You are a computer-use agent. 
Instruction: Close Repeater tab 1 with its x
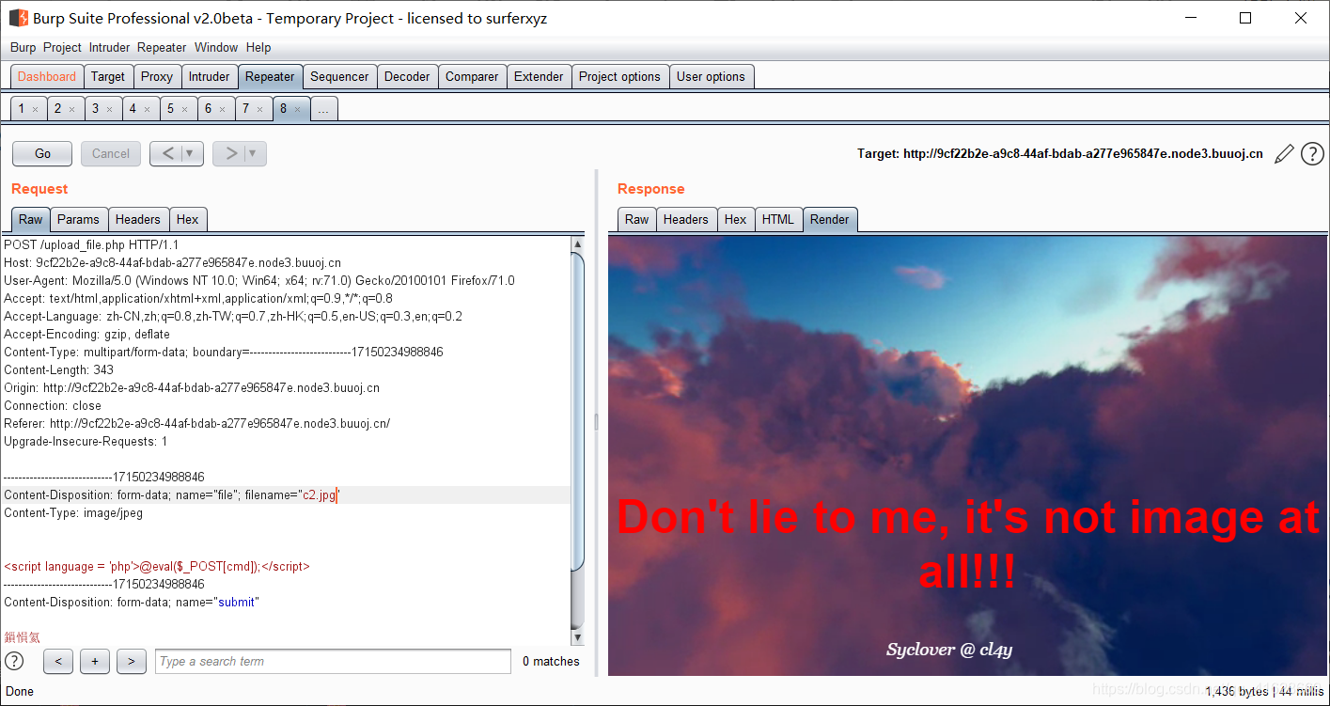(x=35, y=109)
